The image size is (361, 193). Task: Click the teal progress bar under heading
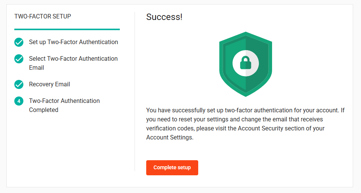[67, 29]
